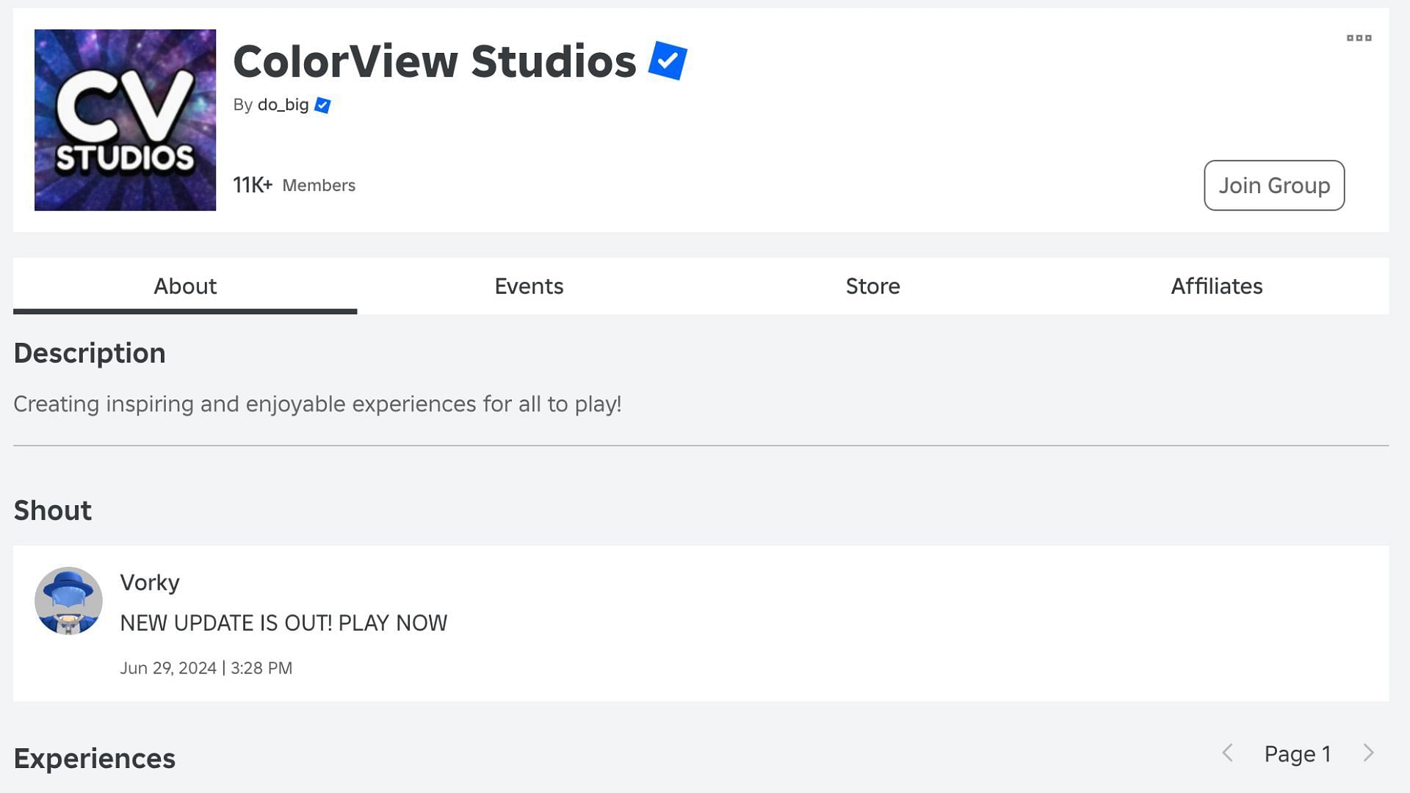This screenshot has width=1410, height=793.
Task: Switch to the About tab
Action: point(185,286)
